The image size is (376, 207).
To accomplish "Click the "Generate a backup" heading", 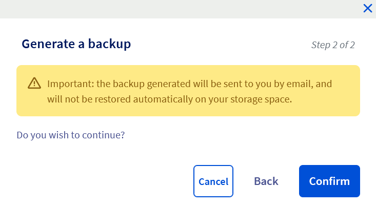I will 76,44.
